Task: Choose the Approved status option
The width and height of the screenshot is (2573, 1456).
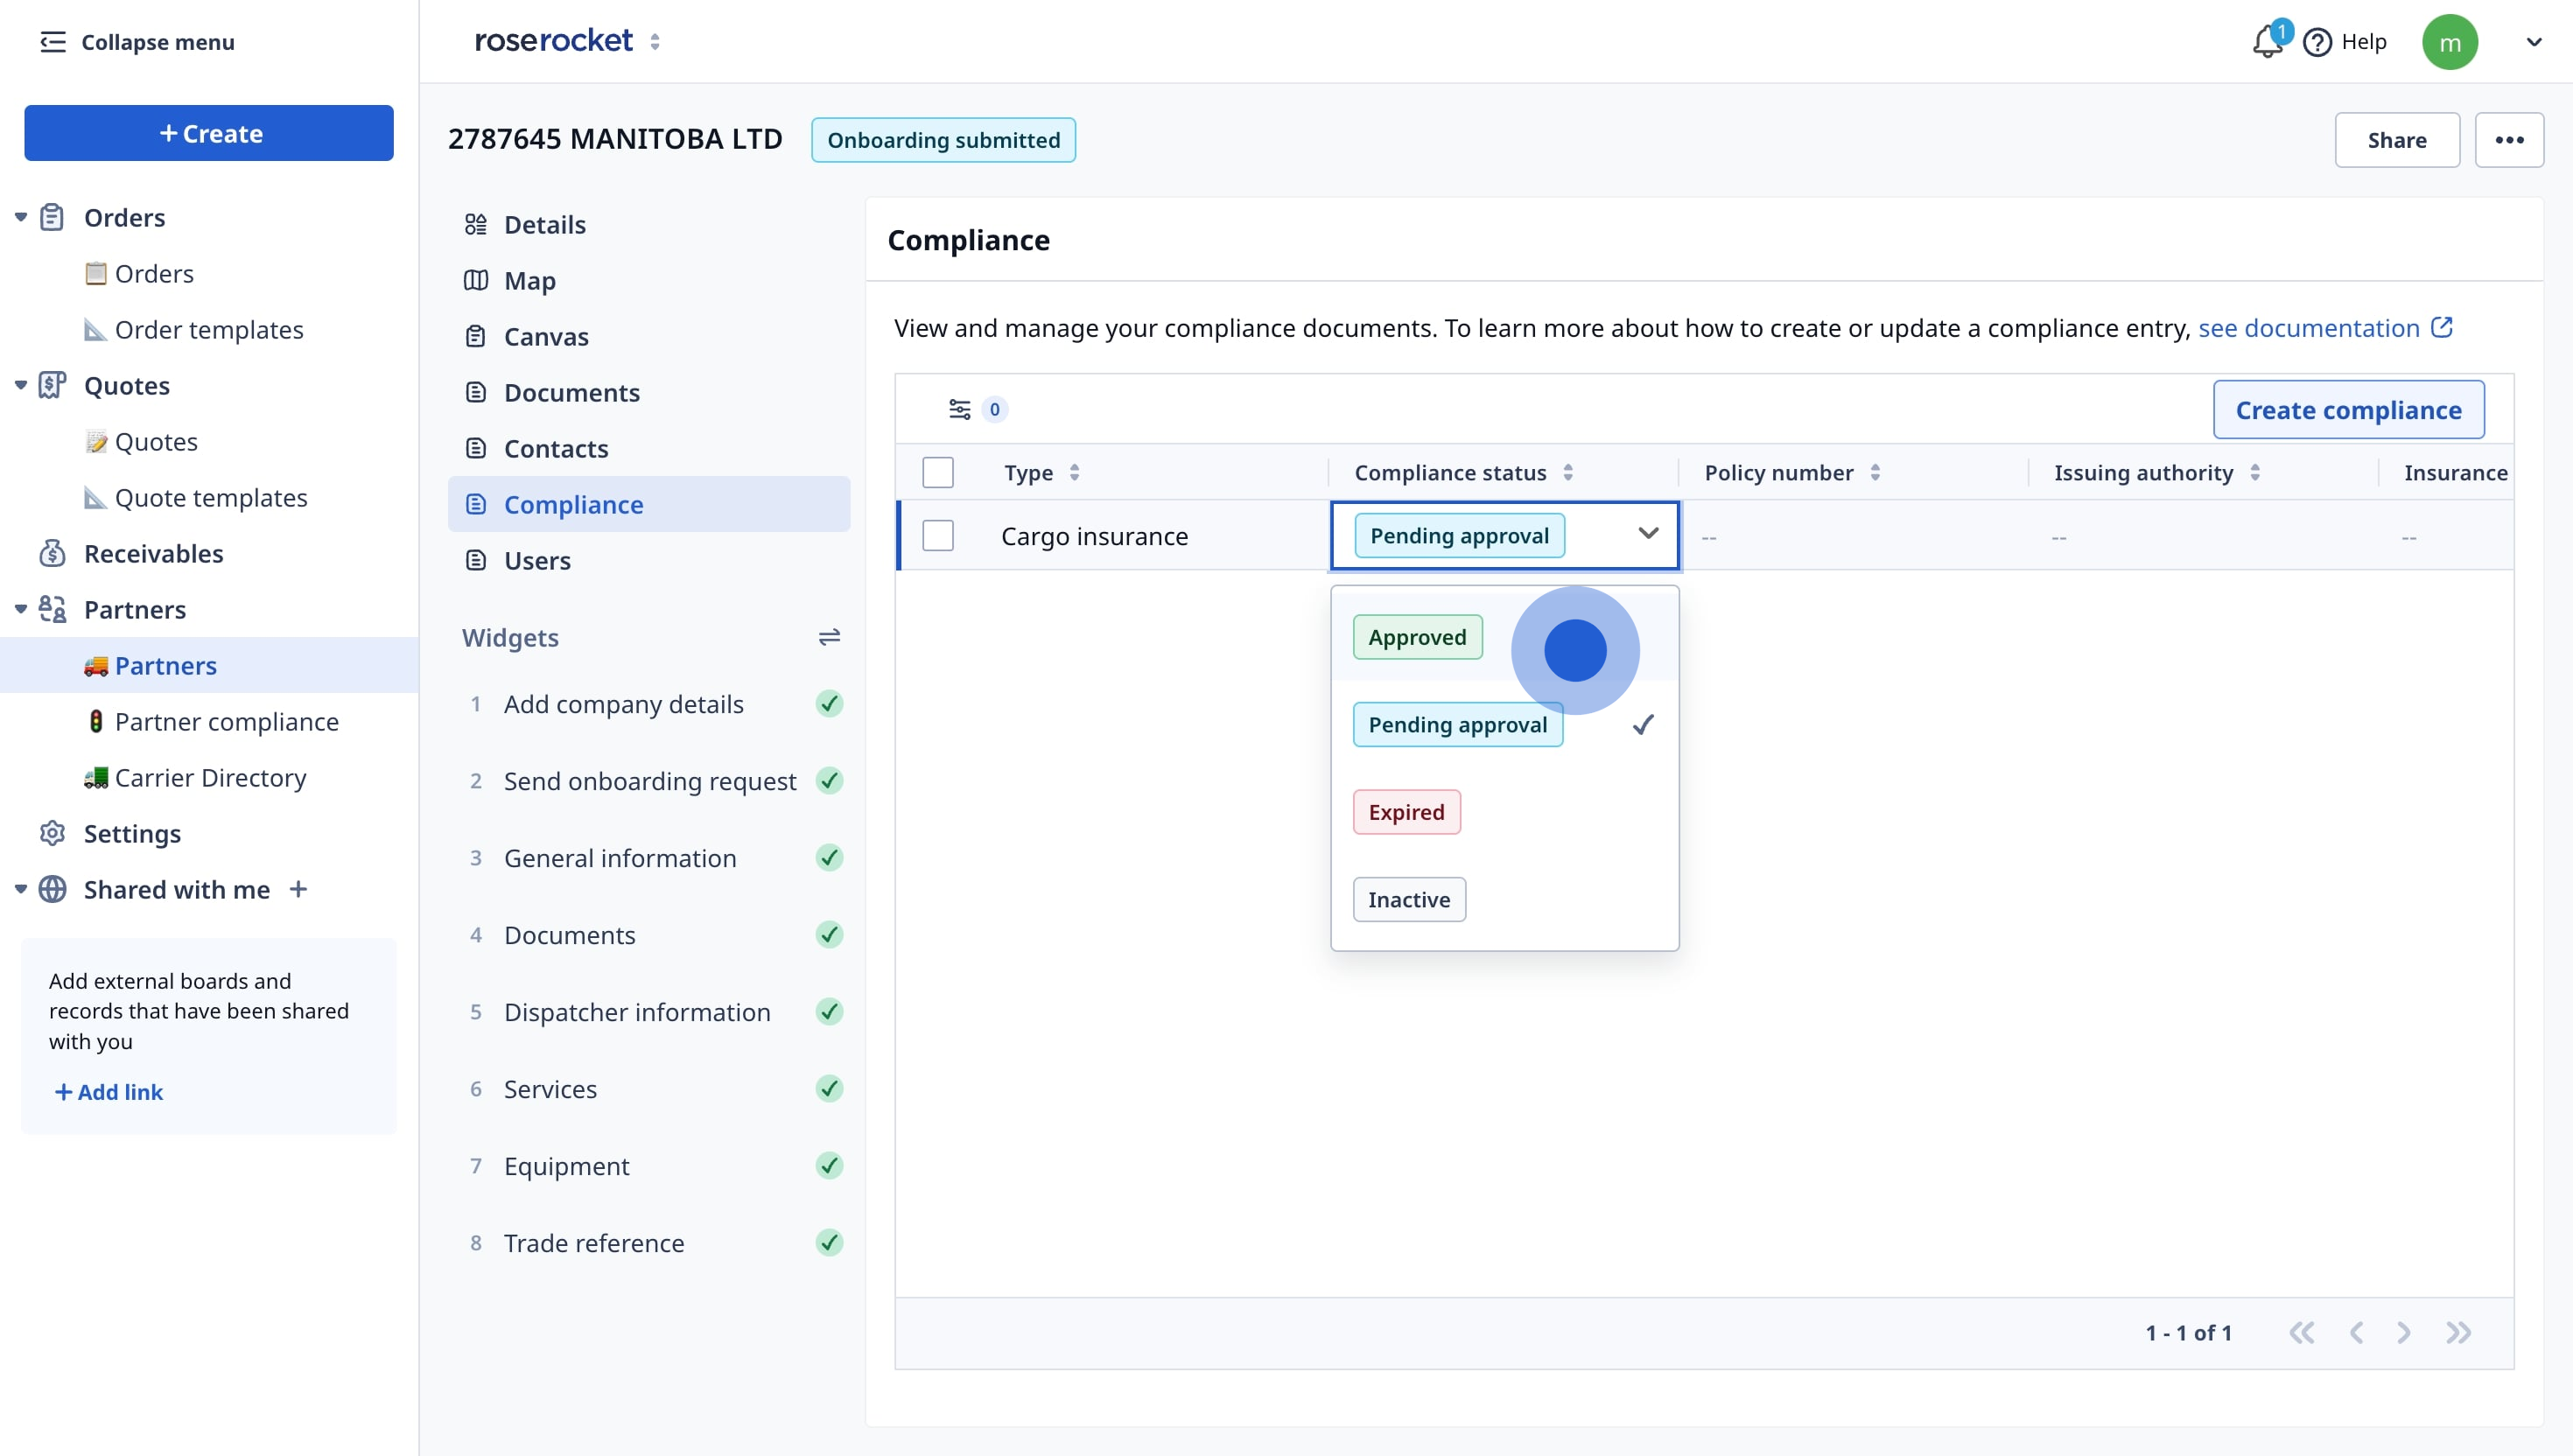Action: (x=1417, y=637)
